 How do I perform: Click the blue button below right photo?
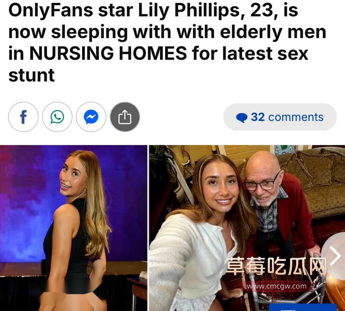pyautogui.click(x=303, y=307)
